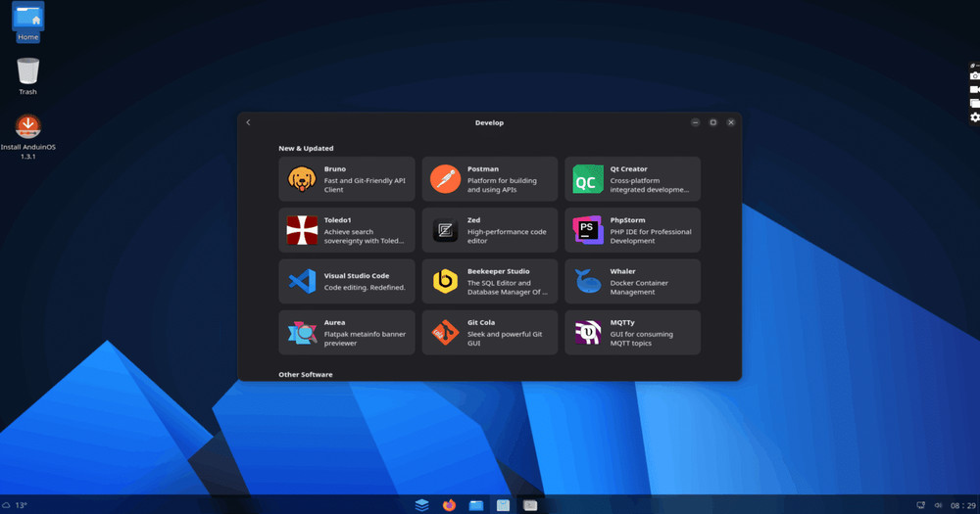Screen dimensions: 980x514
Task: Click "Docker Container Management" description
Action: [x=639, y=287]
